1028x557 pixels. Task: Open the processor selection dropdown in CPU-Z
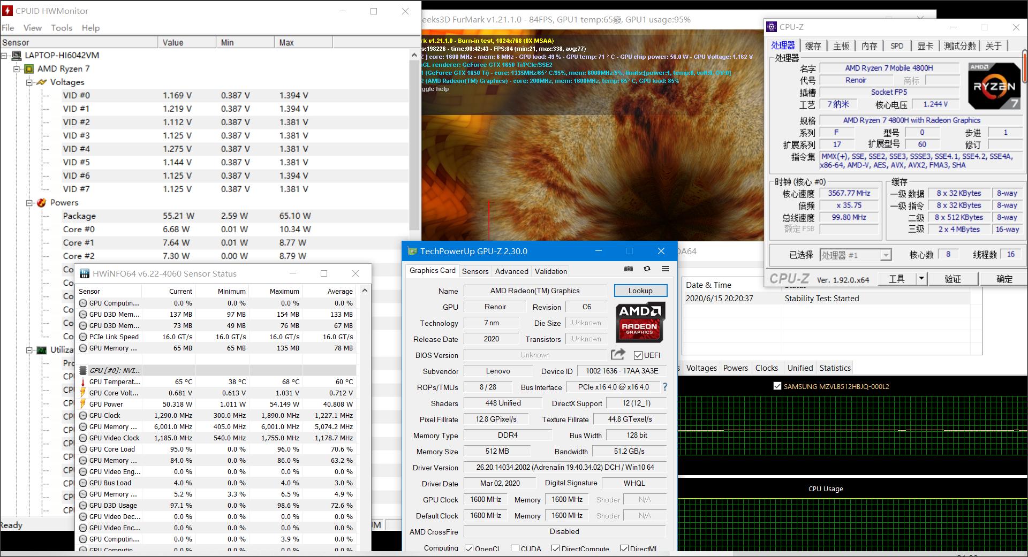[886, 255]
